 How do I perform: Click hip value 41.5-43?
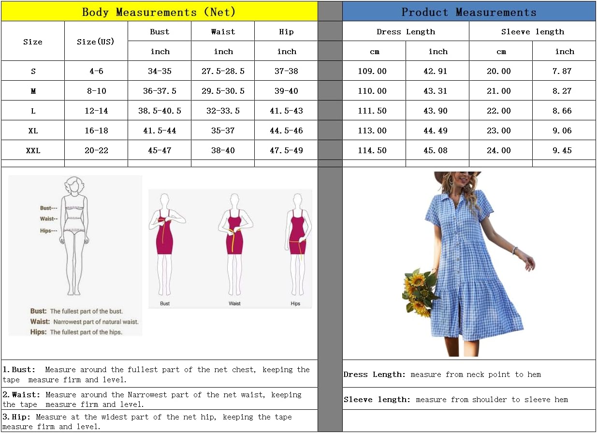[286, 111]
